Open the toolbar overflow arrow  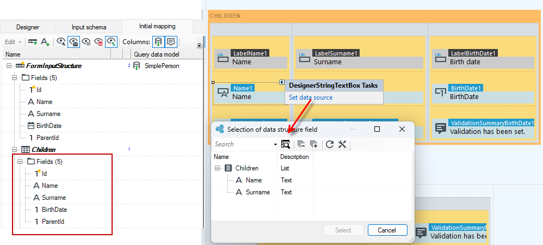click(199, 45)
